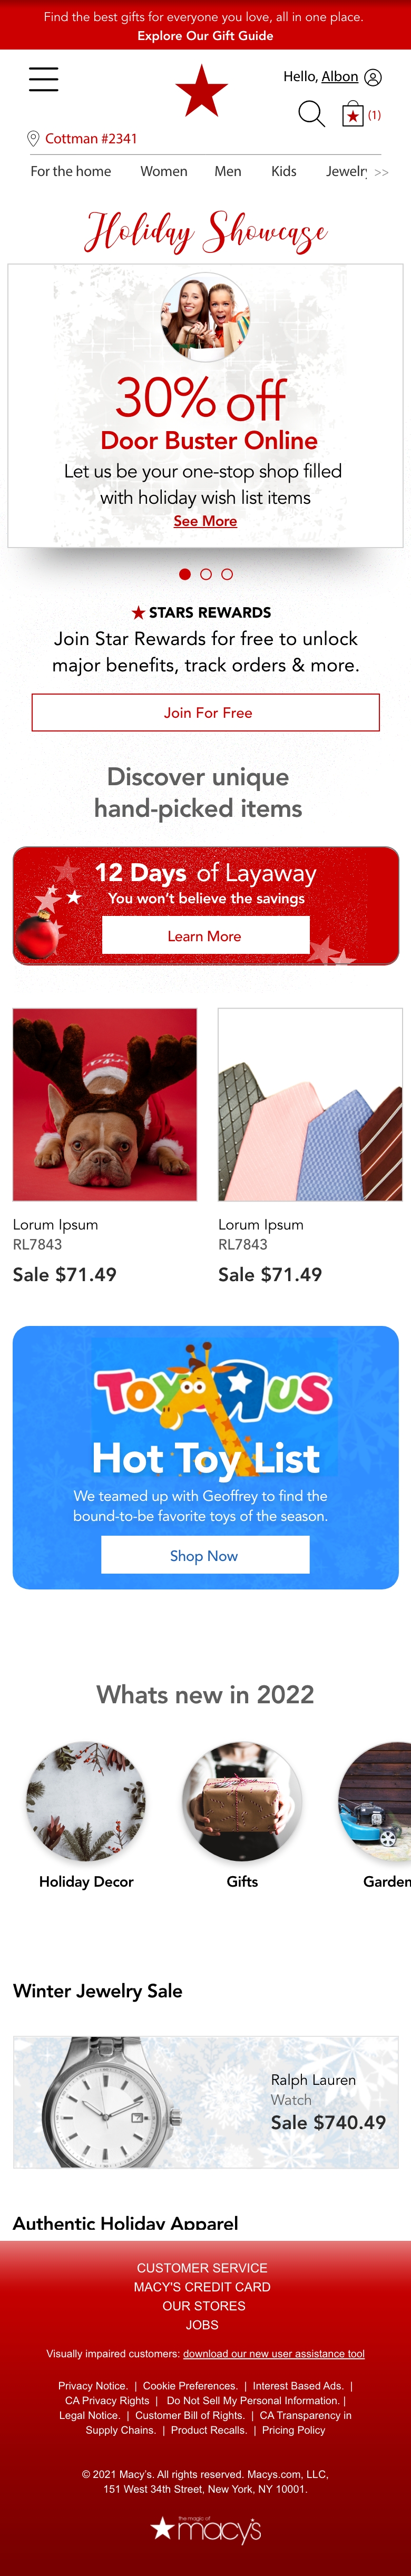This screenshot has height=2576, width=411.
Task: Click Learn More on the Layaway banner
Action: pyautogui.click(x=205, y=936)
